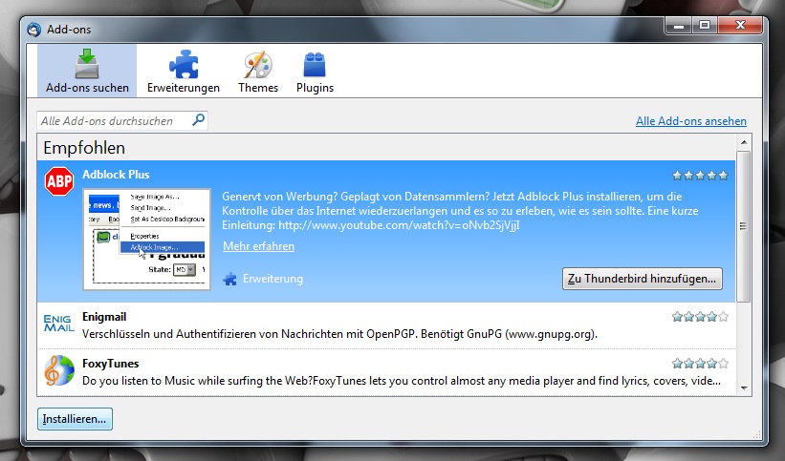Click the add-on list scrollbar thumb

[x=744, y=226]
